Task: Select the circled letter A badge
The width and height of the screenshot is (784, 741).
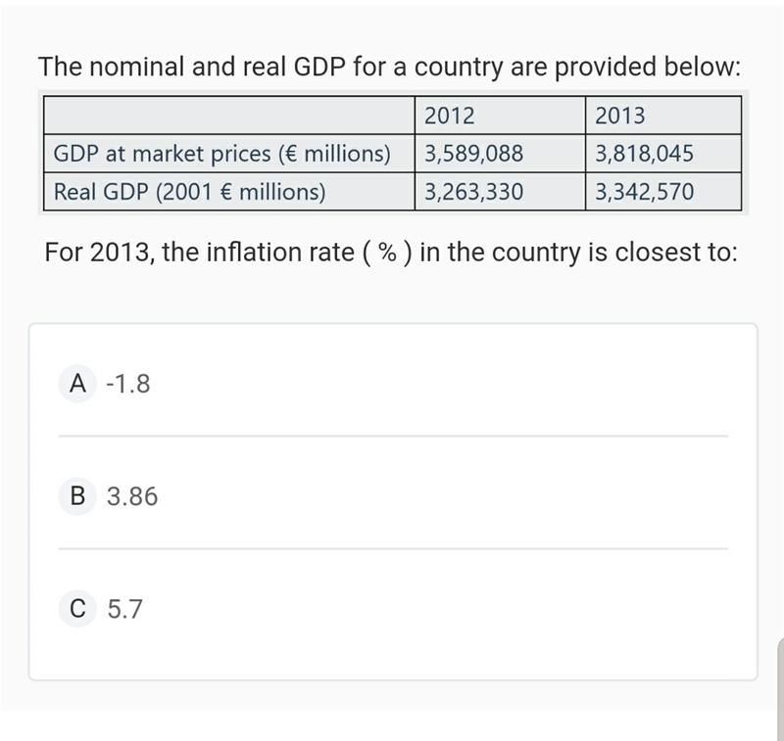Action: [x=77, y=384]
